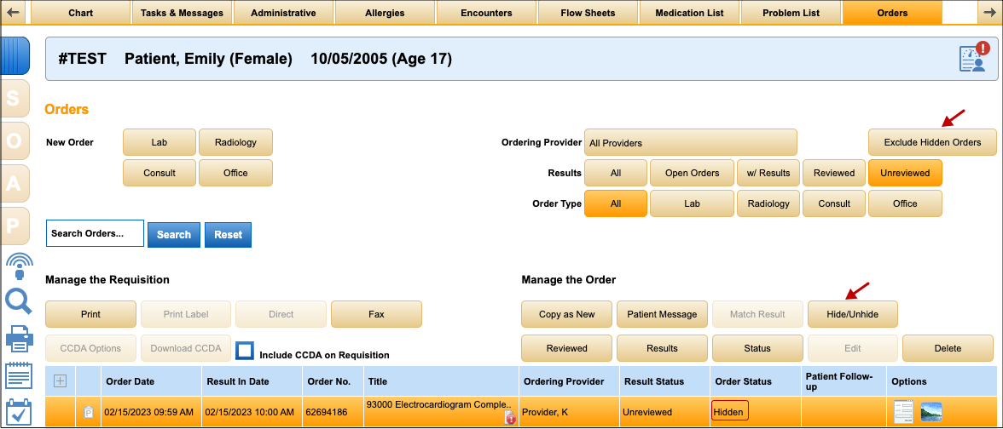This screenshot has width=1003, height=429.
Task: Switch to the Medication List tab
Action: coord(688,13)
